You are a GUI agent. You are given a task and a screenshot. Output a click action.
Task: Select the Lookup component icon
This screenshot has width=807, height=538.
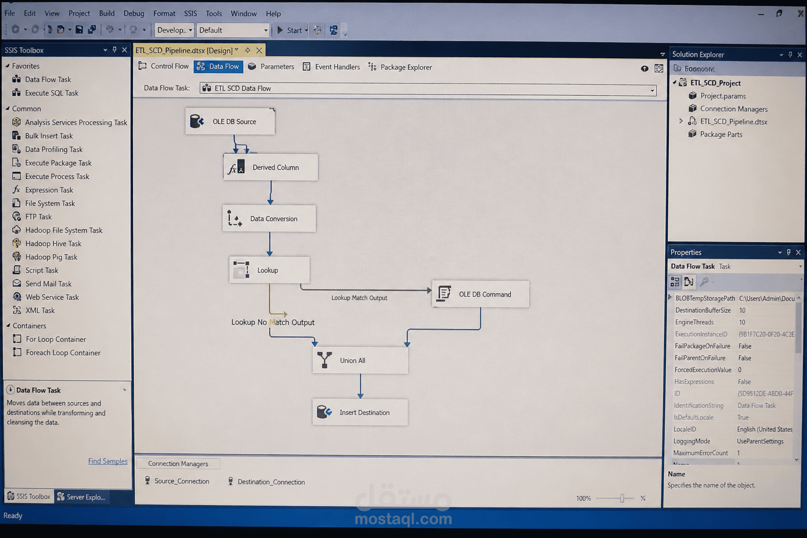point(241,270)
